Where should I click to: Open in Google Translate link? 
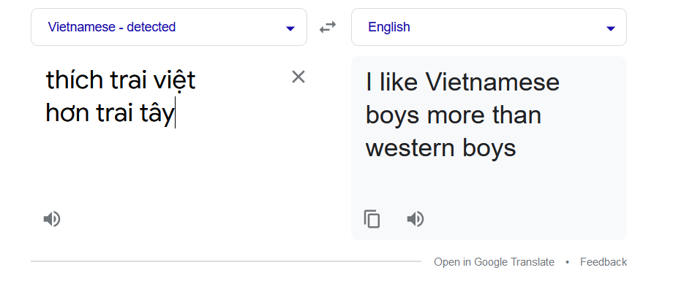point(495,262)
